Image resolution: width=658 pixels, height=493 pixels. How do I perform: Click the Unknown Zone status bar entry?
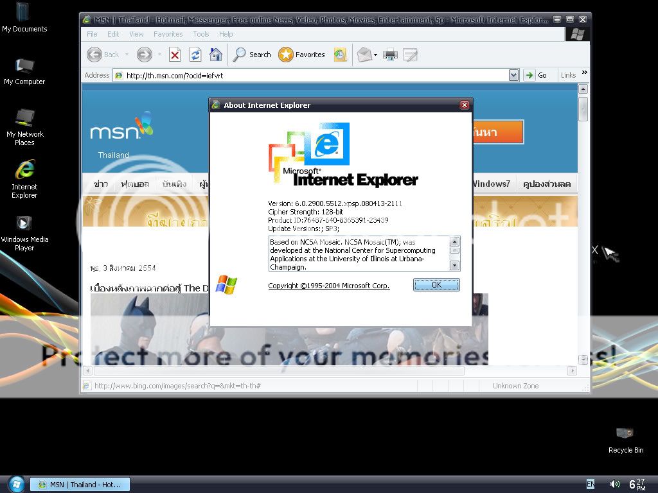[x=516, y=386]
